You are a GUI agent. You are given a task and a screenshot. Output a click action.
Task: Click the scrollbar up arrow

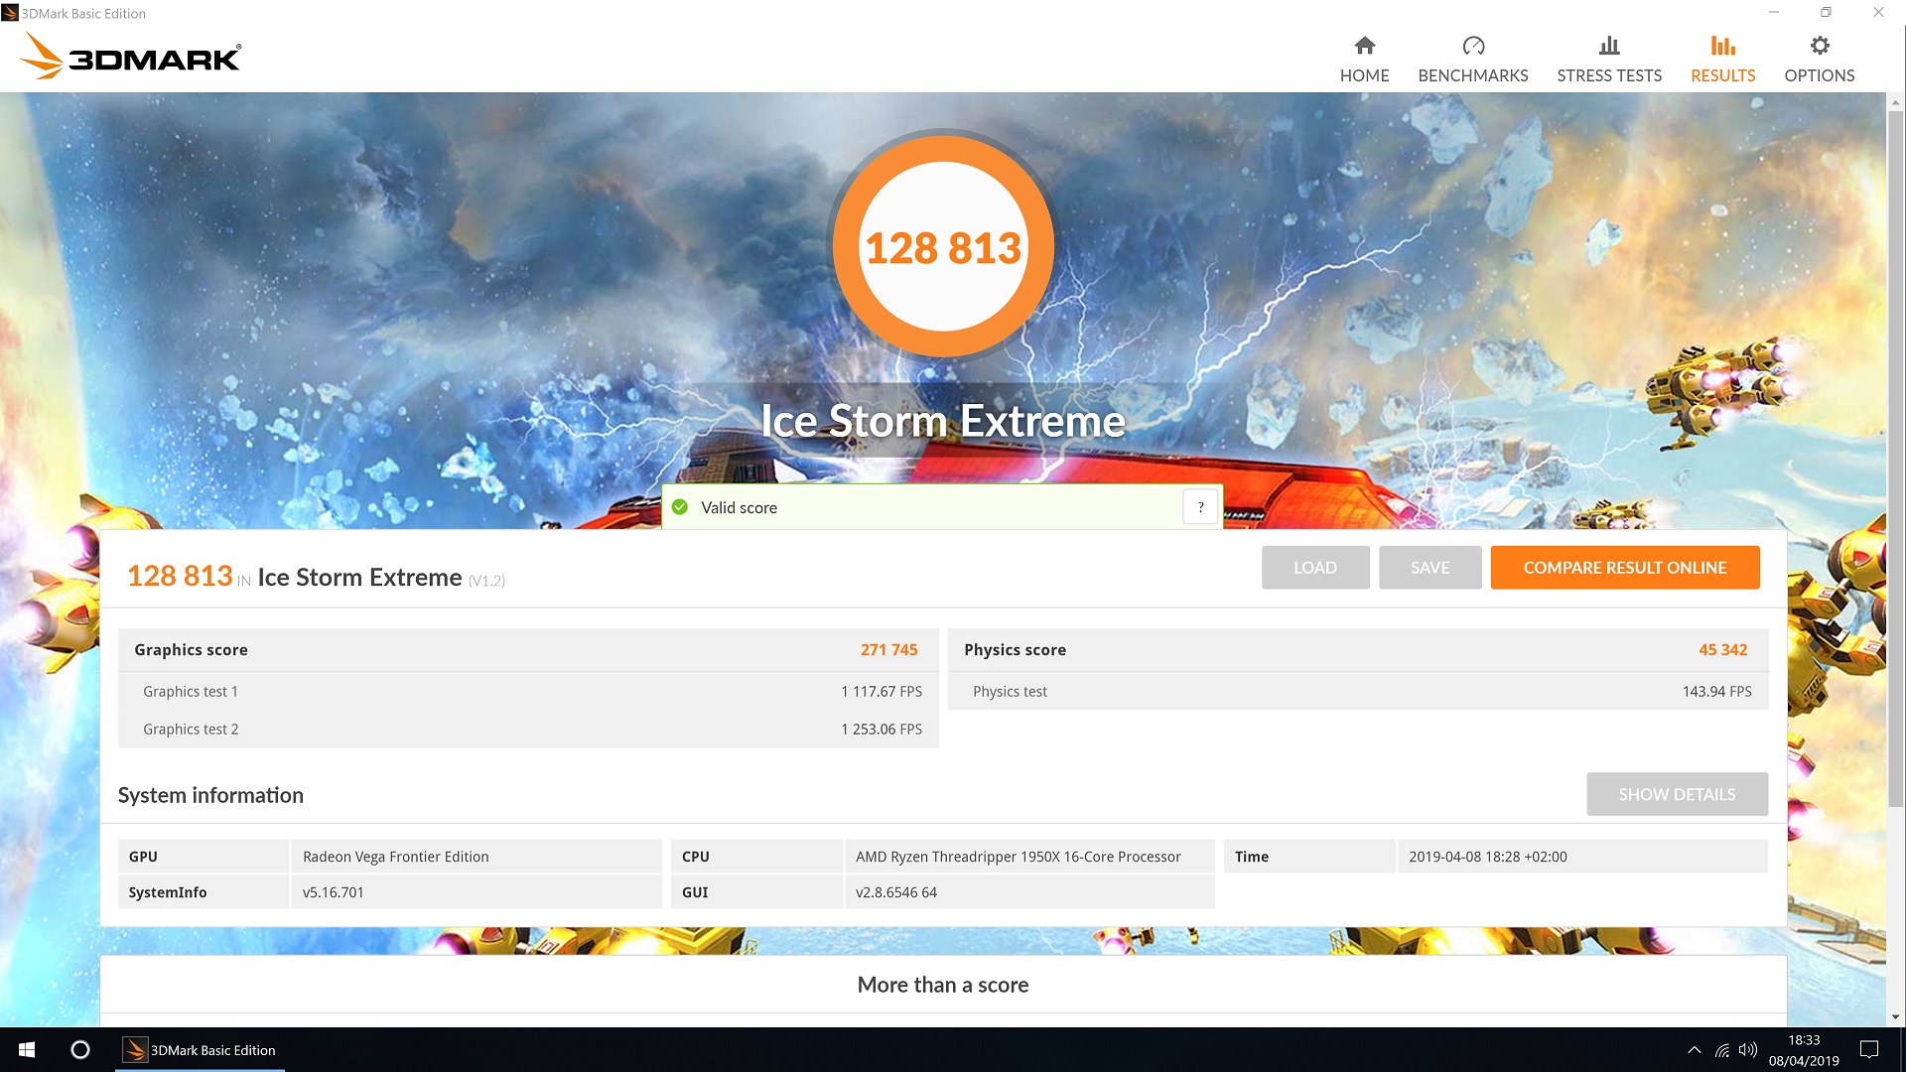coord(1895,102)
